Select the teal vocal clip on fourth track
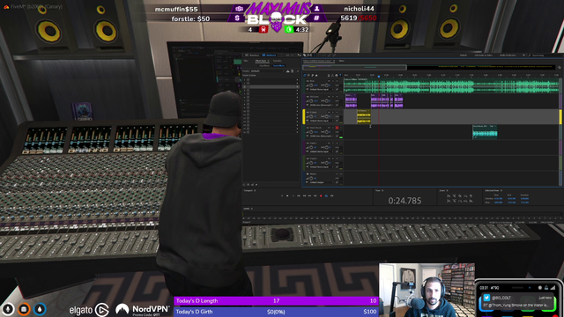The height and width of the screenshot is (317, 564). [x=485, y=132]
